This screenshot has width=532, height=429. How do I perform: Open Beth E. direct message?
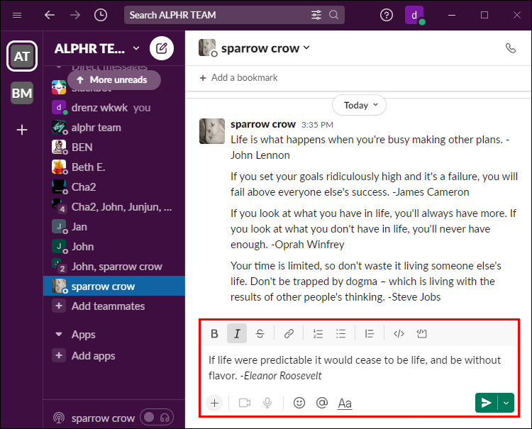114,167
